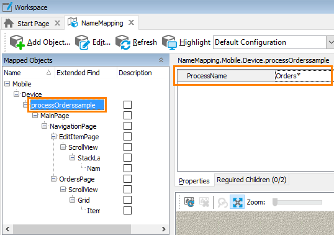Open the Default Configuration dropdown
Viewport: 334px width, 235px height.
(330, 42)
